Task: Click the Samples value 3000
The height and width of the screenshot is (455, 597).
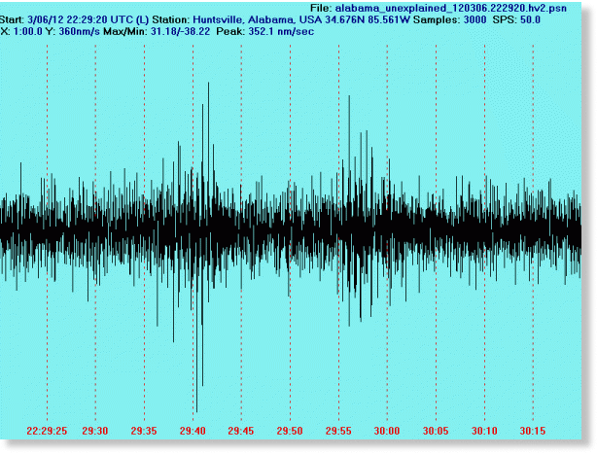Action: coord(474,19)
